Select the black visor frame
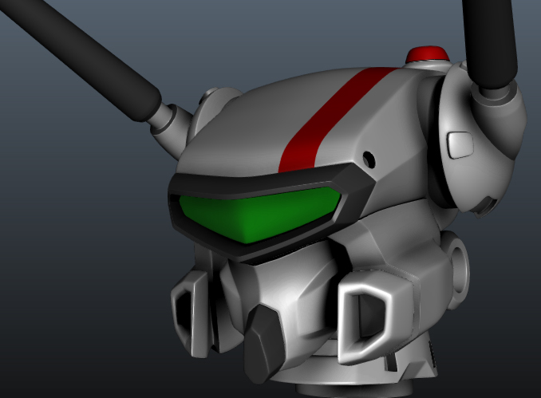The image size is (541, 398). click(x=270, y=211)
